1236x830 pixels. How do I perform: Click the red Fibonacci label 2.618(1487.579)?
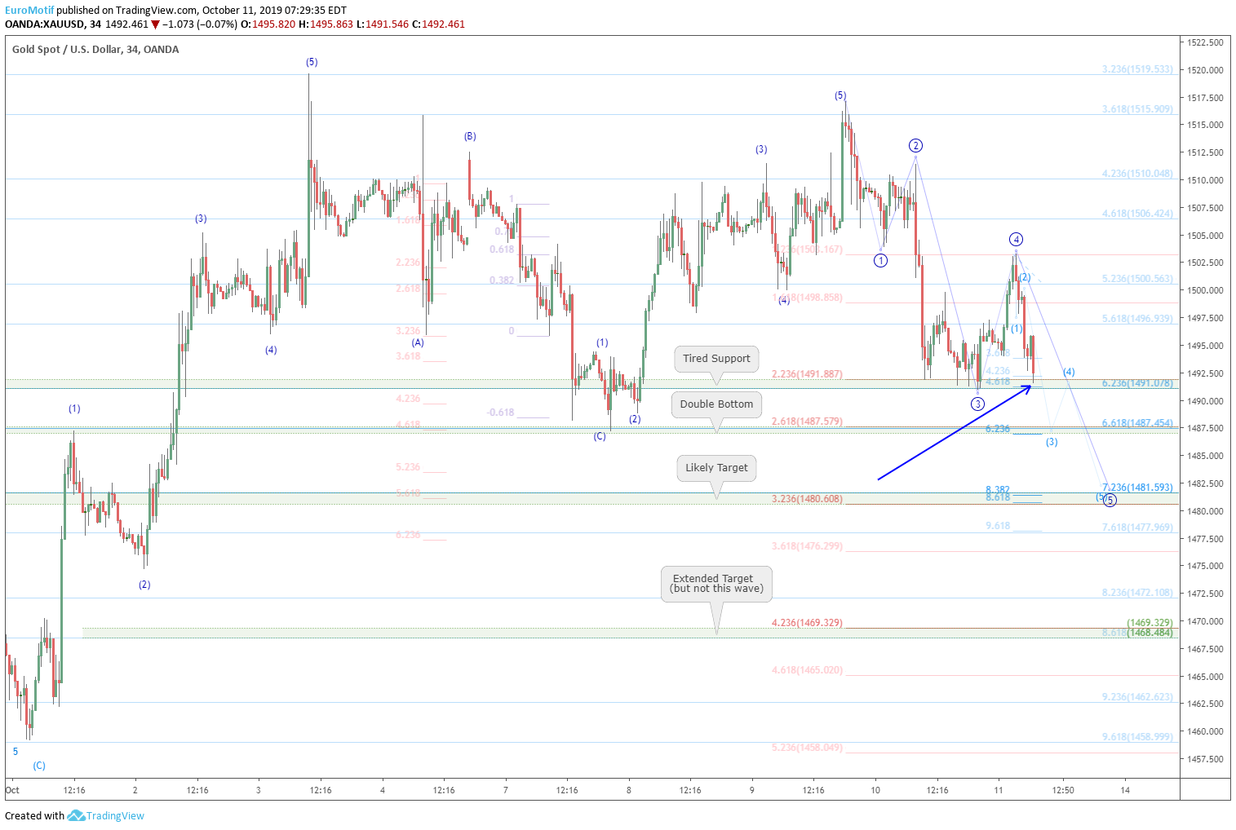807,422
